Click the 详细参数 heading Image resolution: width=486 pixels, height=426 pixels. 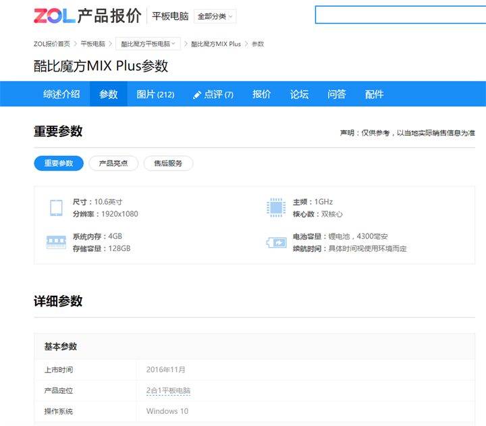tap(58, 300)
